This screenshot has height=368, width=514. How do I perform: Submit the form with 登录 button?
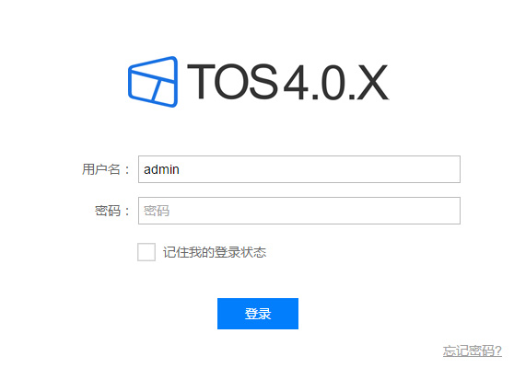[x=258, y=314]
